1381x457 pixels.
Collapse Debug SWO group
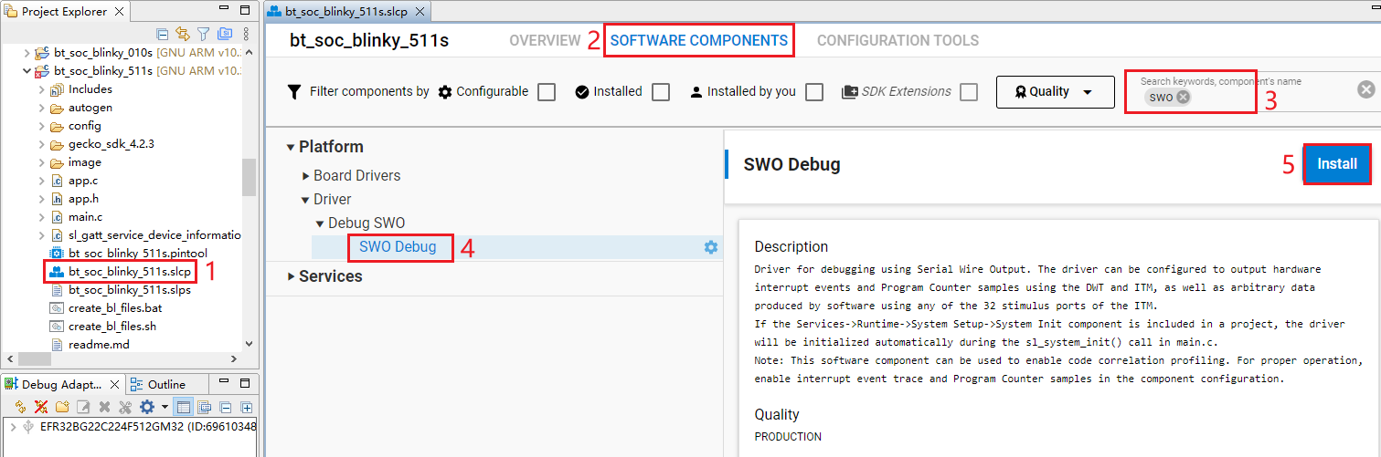[x=320, y=223]
